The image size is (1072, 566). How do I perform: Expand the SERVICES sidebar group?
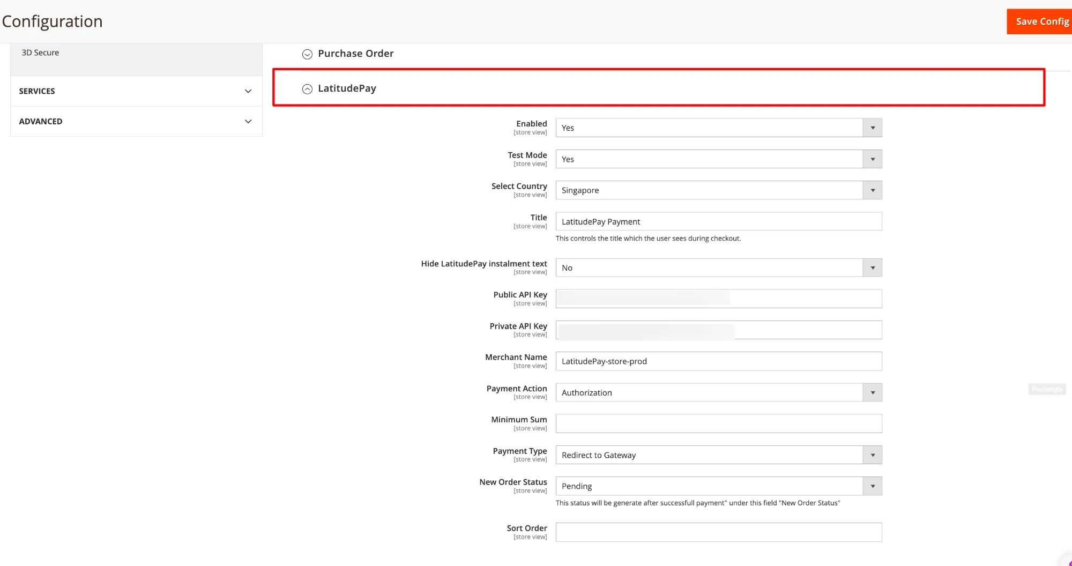tap(136, 91)
